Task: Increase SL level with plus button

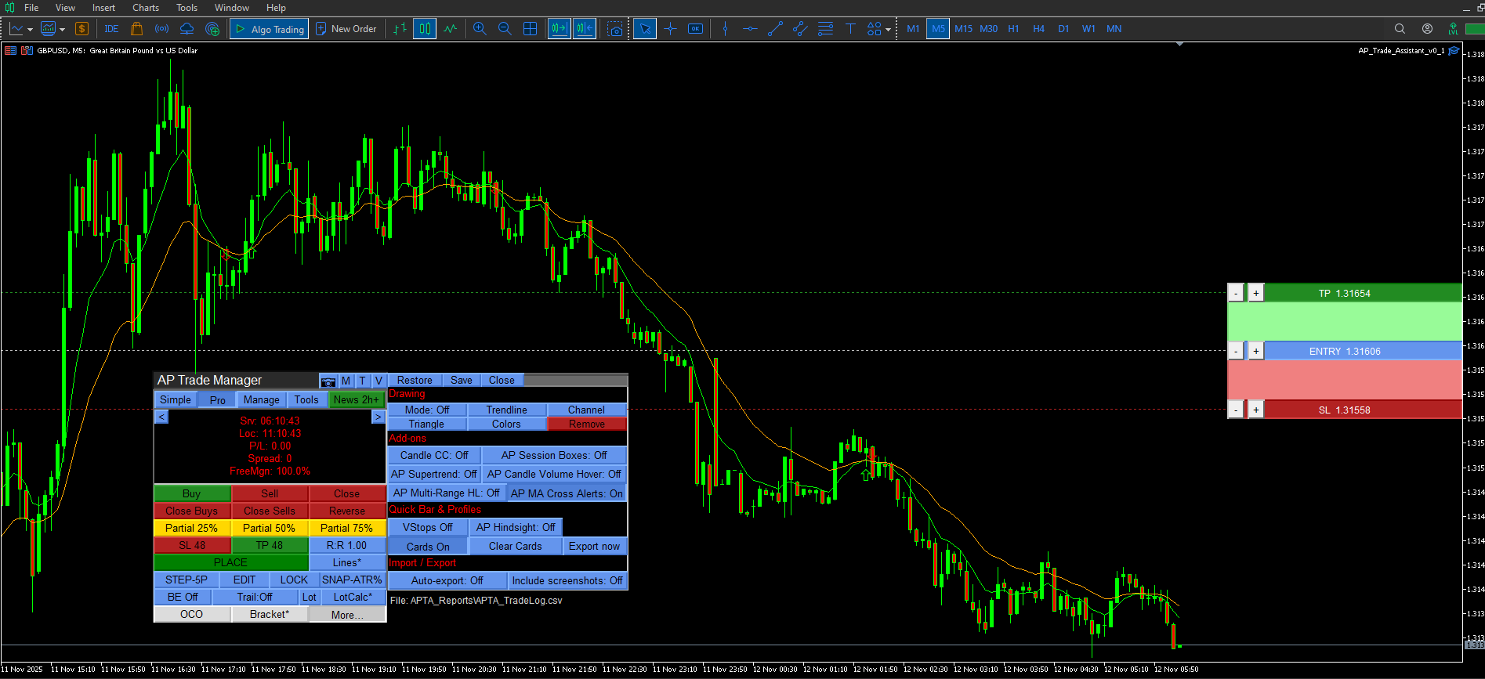Action: tap(1256, 410)
